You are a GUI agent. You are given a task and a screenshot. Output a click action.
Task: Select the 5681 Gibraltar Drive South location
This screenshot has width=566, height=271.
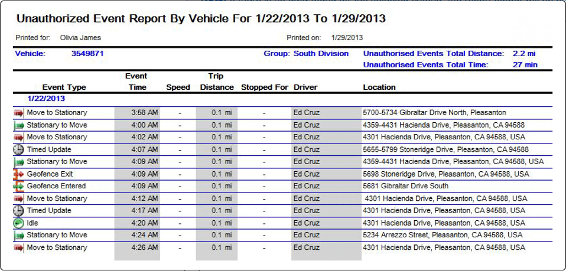pyautogui.click(x=405, y=186)
